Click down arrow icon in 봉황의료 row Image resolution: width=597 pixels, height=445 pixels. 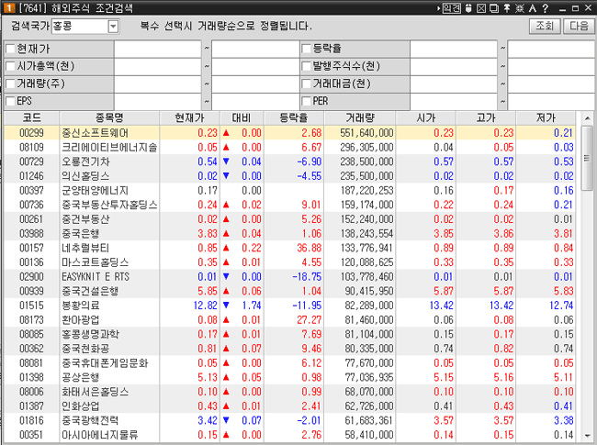[226, 306]
